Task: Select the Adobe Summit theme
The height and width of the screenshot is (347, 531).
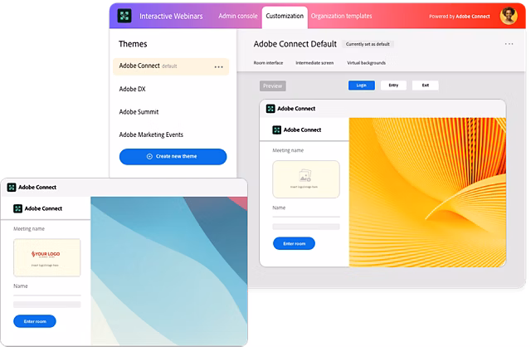Action: pos(139,112)
